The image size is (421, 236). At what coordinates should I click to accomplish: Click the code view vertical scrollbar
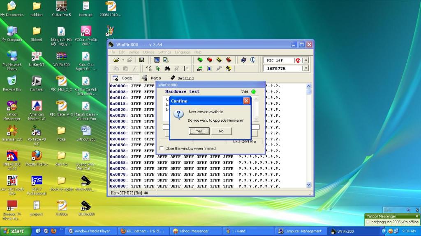[x=309, y=135]
